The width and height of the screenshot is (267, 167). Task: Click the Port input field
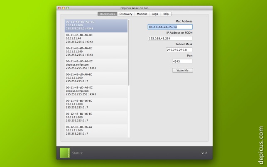pyautogui.click(x=182, y=61)
